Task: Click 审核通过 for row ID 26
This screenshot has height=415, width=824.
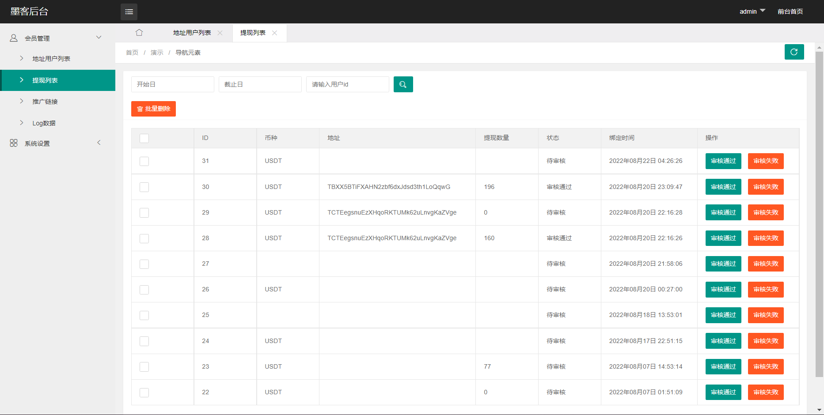Action: coord(723,290)
